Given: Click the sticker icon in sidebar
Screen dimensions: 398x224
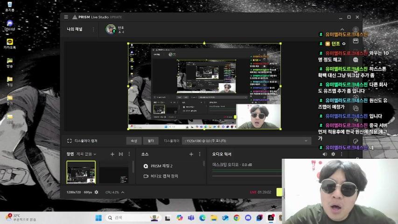Looking at the screenshot, I should pyautogui.click(x=356, y=141).
